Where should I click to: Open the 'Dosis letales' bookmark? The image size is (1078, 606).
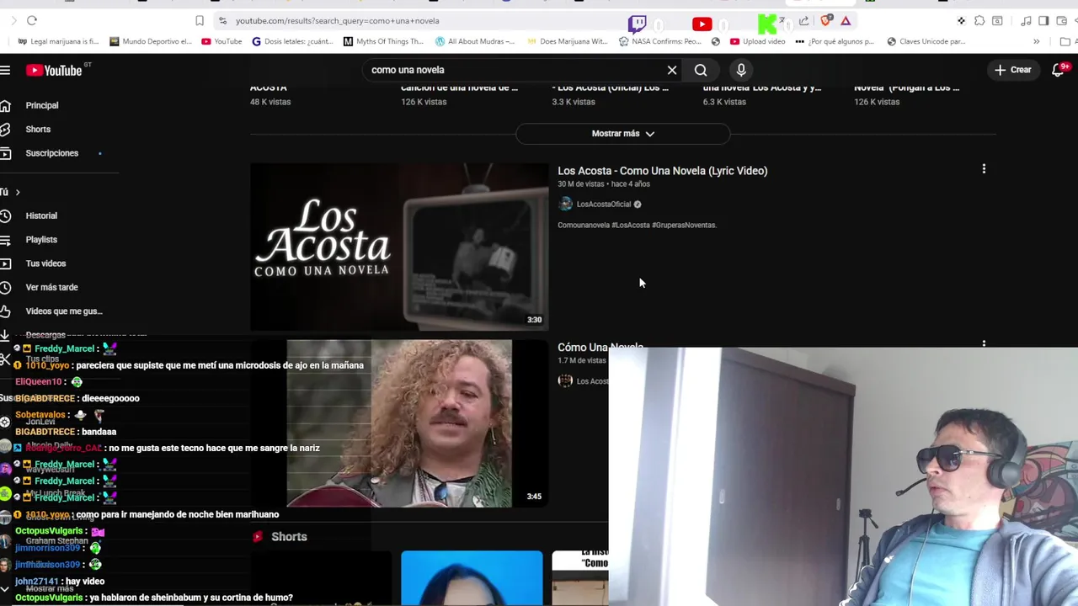pos(292,41)
